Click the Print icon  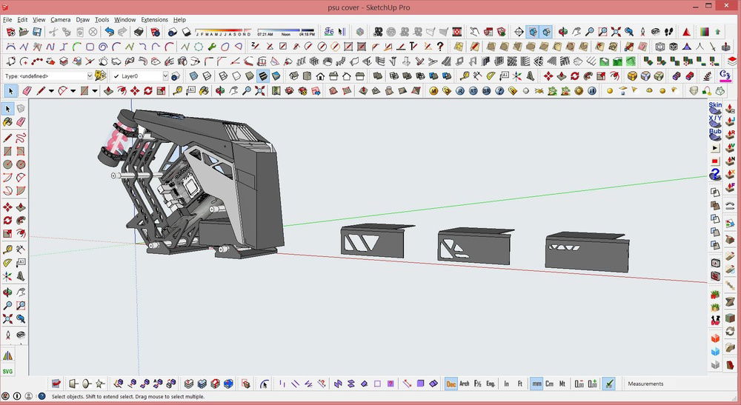pos(138,33)
